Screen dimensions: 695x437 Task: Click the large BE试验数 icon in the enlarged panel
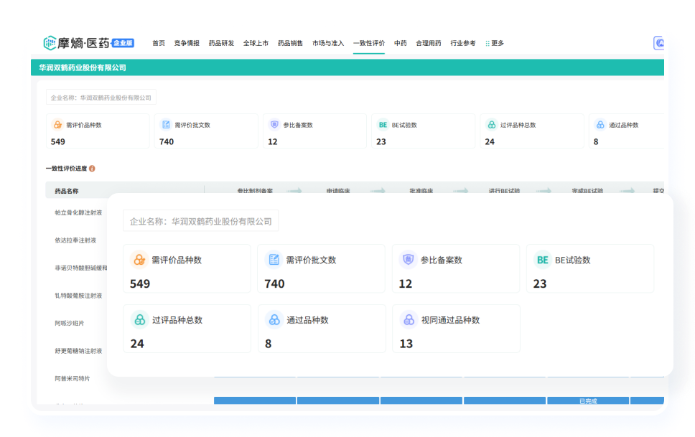point(543,260)
